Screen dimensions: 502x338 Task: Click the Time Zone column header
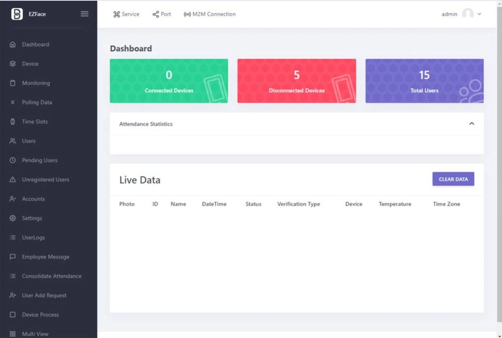(x=446, y=204)
